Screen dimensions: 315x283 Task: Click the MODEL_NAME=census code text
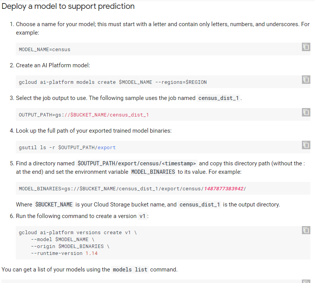(44, 50)
